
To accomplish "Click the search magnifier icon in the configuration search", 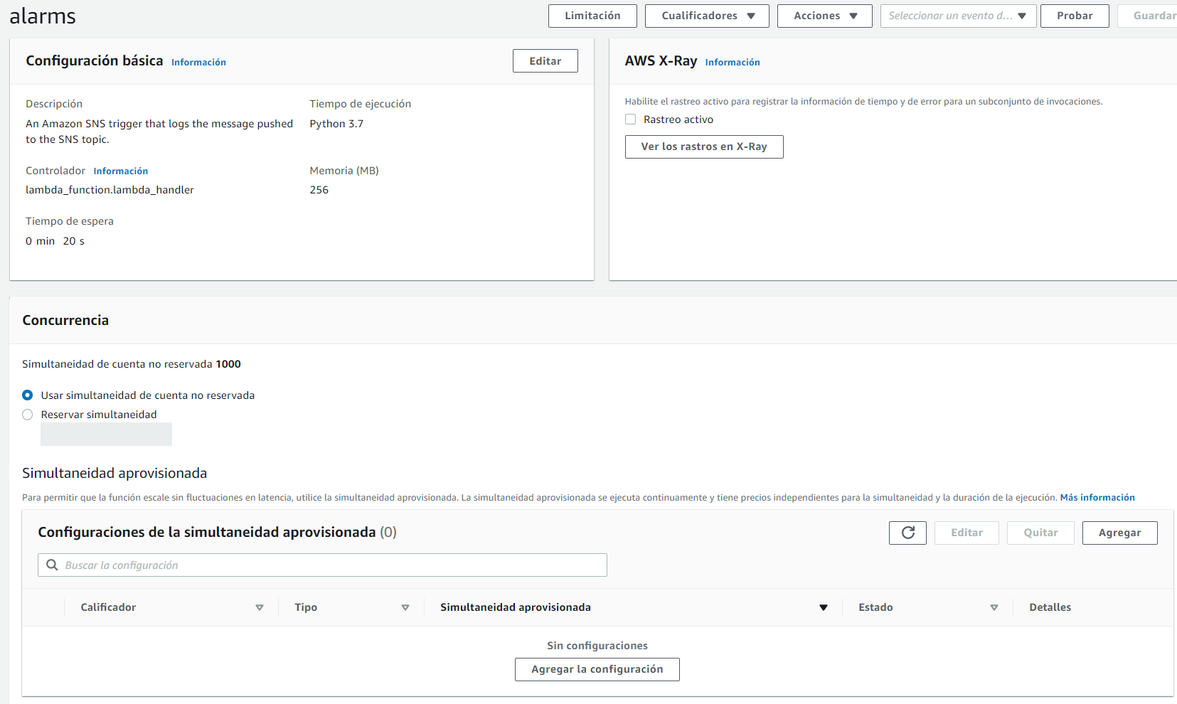I will point(52,565).
